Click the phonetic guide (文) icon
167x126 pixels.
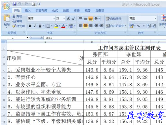point(71,26)
